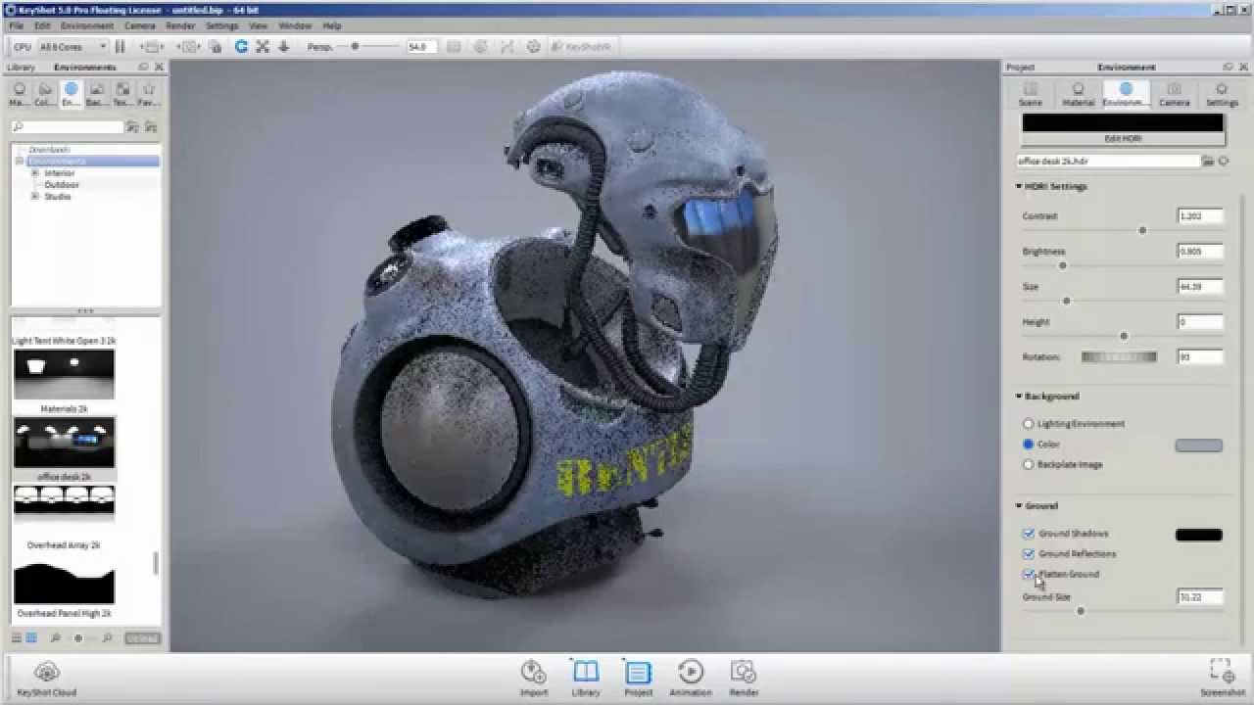Open the Settings tab in Project panel

1222,94
